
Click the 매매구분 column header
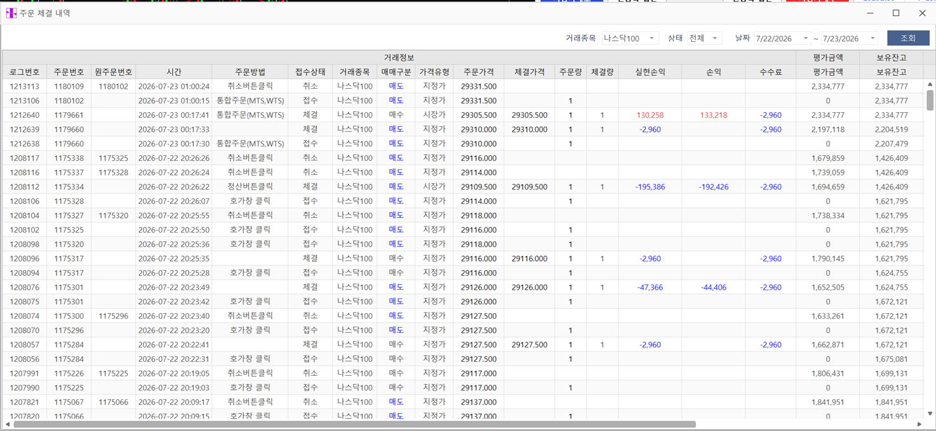[396, 72]
